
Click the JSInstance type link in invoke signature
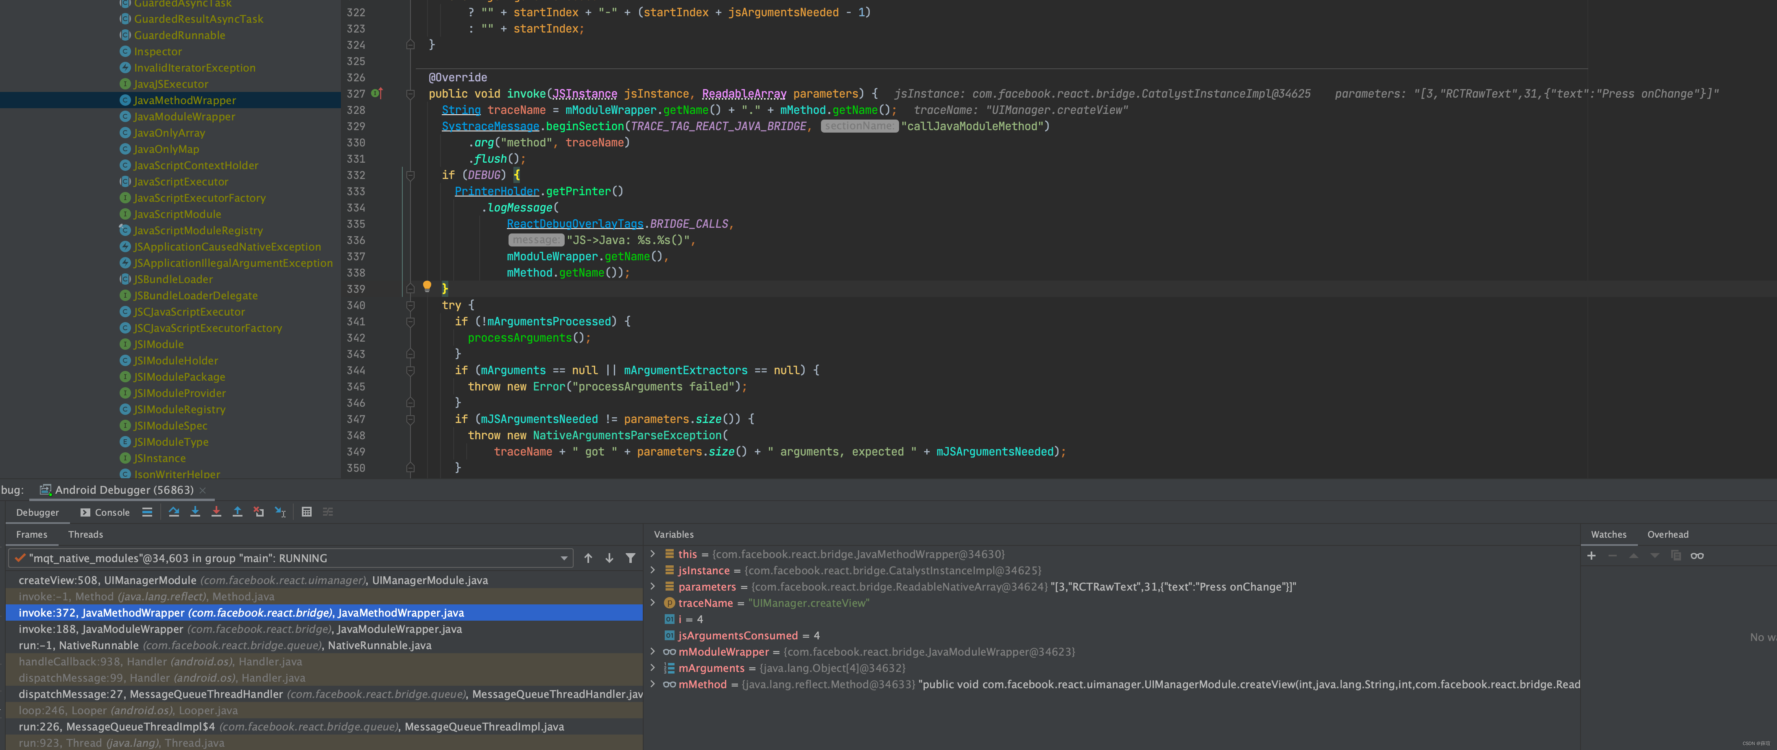click(x=585, y=94)
